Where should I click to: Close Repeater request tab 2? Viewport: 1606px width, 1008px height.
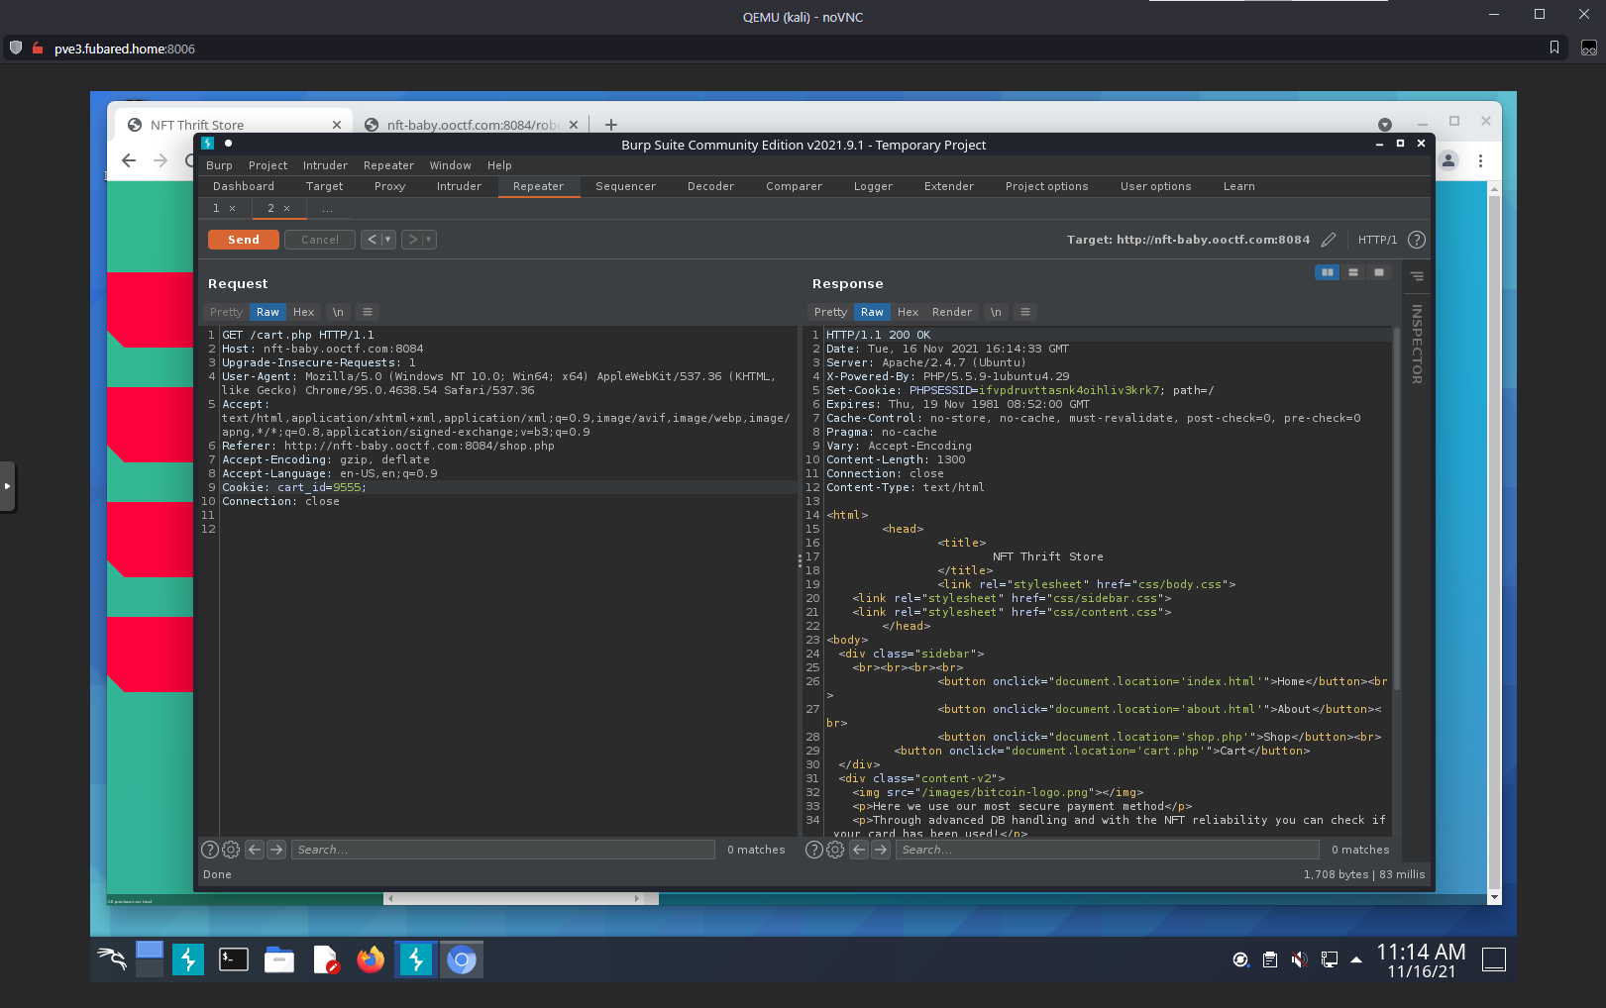click(287, 209)
